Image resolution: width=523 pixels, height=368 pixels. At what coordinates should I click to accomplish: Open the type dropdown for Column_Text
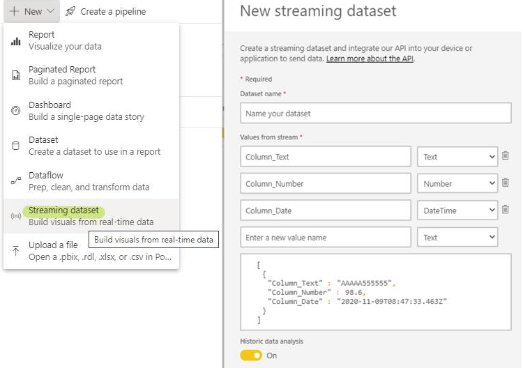(x=457, y=156)
